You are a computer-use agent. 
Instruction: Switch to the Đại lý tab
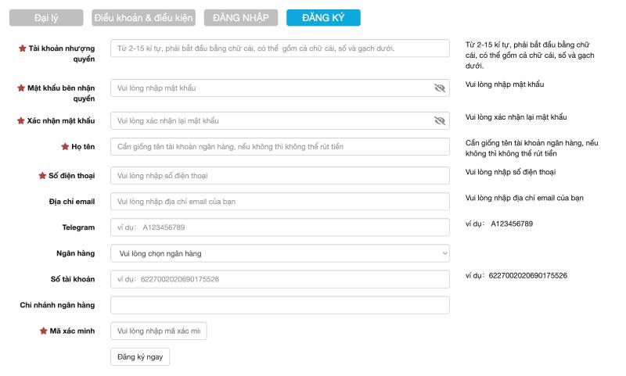coord(46,18)
